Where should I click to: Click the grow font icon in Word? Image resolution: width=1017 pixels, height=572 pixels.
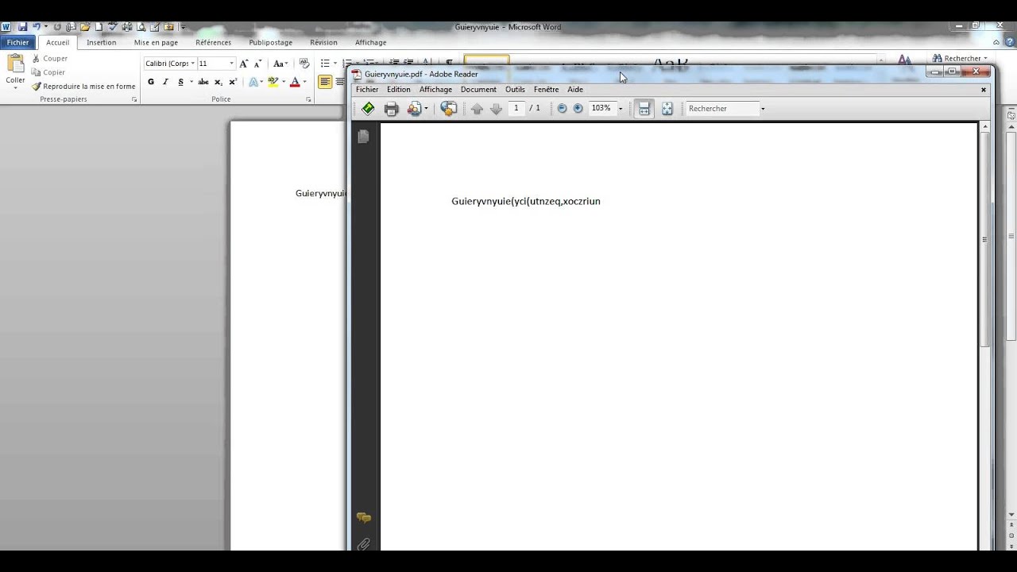[244, 64]
